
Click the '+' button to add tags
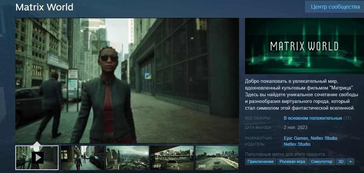pos(350,162)
